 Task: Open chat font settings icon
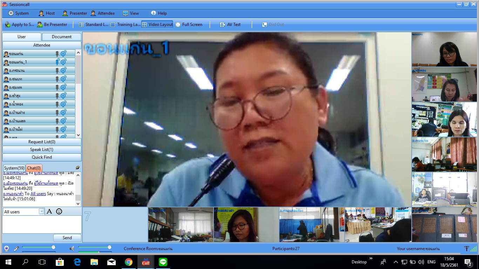tap(49, 211)
